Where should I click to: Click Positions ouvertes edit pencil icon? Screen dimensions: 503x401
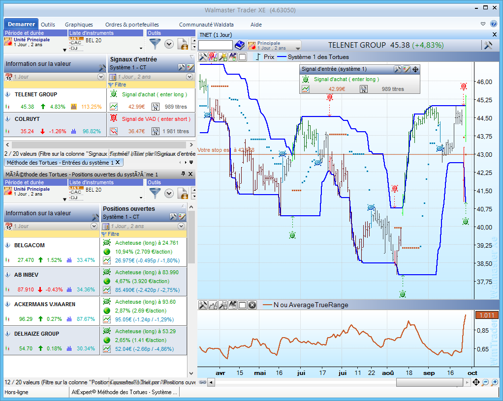point(182,217)
